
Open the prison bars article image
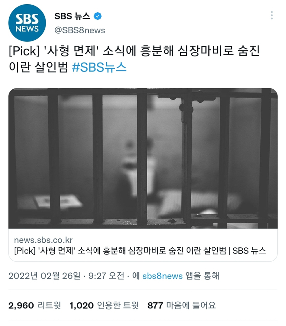(143, 158)
